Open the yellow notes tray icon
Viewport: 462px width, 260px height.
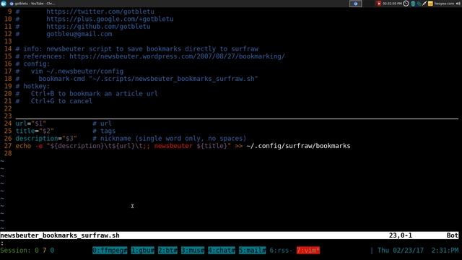pos(430,4)
